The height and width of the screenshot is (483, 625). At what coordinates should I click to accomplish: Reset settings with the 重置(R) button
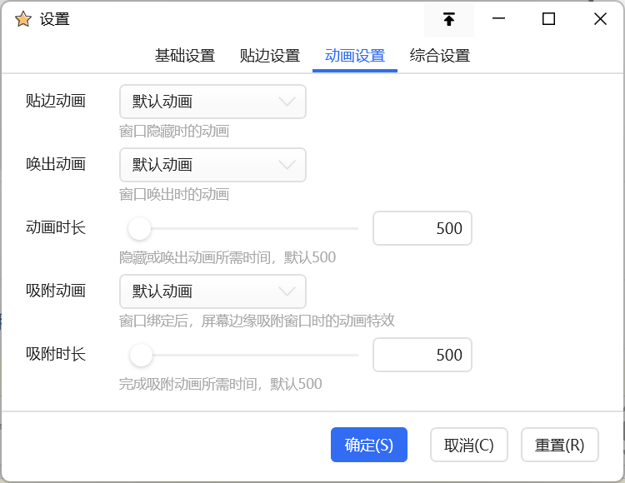559,445
